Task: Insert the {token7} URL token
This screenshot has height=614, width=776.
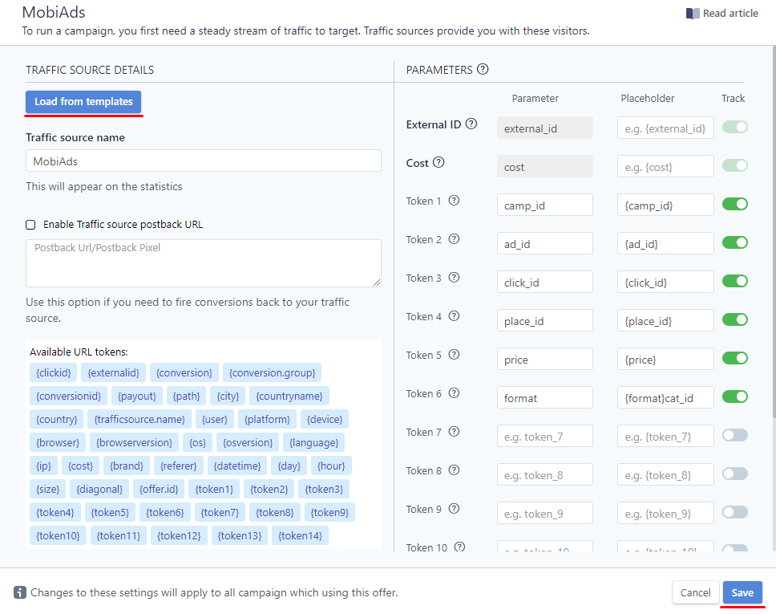Action: coord(220,512)
